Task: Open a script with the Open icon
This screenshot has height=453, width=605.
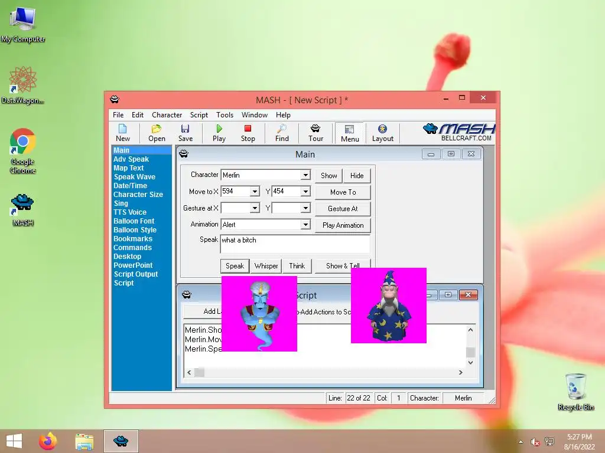Action: click(157, 133)
